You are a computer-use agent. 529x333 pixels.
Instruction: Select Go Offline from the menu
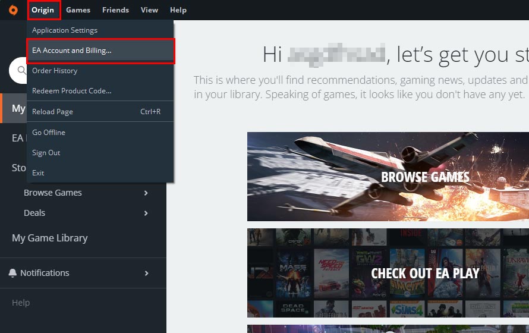pyautogui.click(x=100, y=132)
